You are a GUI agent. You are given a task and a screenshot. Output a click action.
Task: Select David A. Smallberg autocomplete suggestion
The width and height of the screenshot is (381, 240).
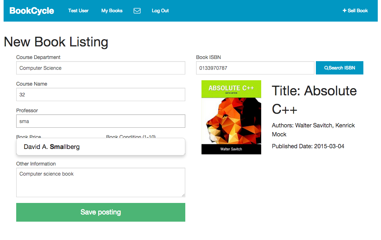click(x=101, y=147)
